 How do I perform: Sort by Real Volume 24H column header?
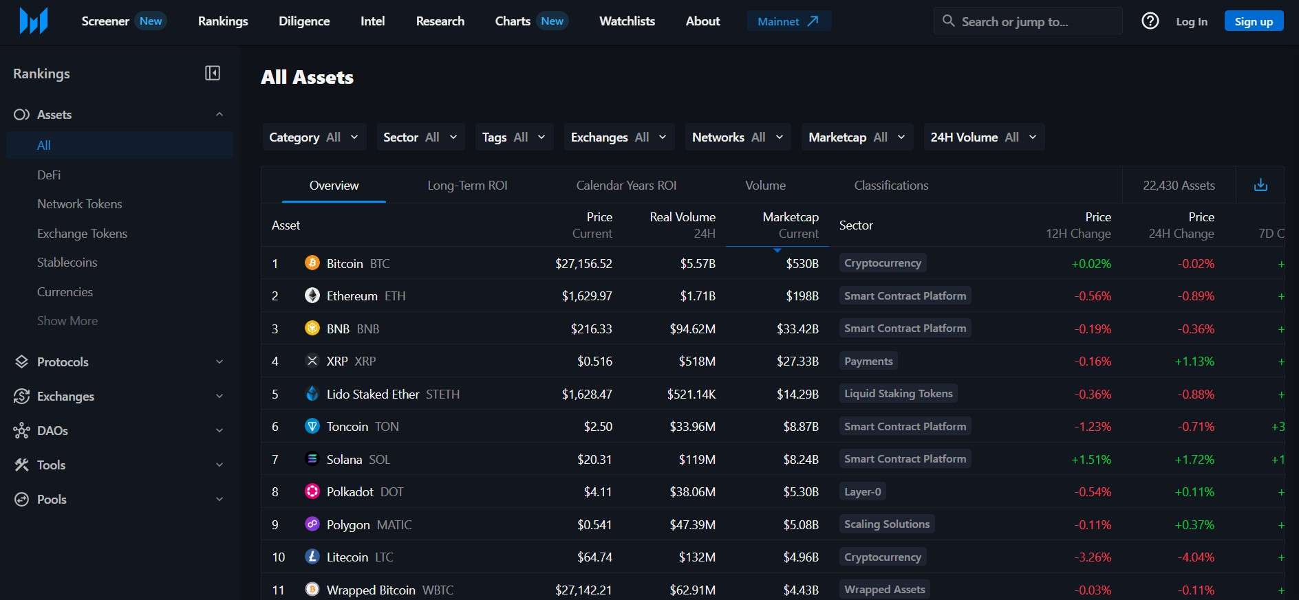(x=683, y=225)
